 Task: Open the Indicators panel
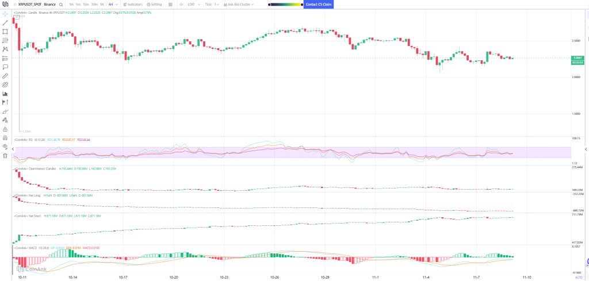point(132,4)
